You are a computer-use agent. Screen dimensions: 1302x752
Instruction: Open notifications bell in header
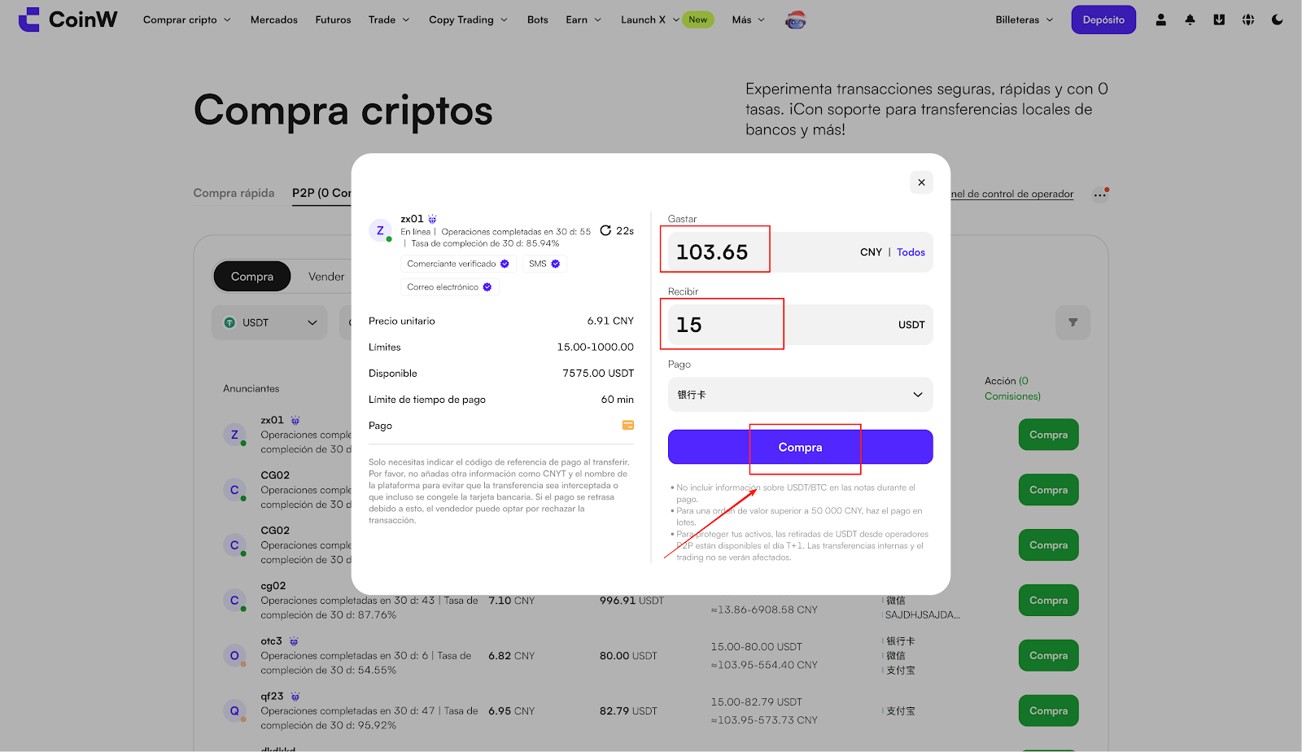(1190, 20)
